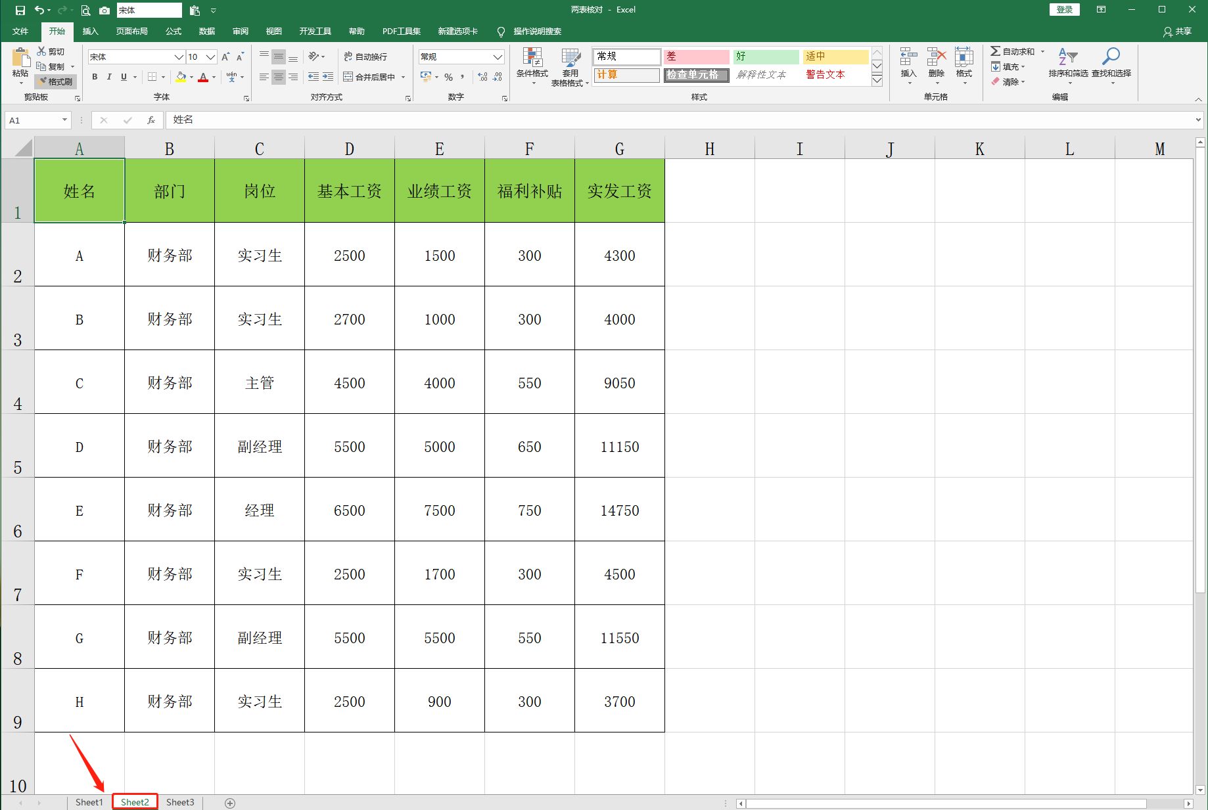Switch to 插入 (Insert) ribbon tab
Image resolution: width=1208 pixels, height=810 pixels.
point(91,32)
